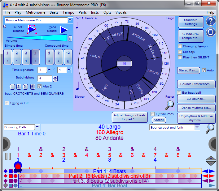Click the blue right arrow on Part 1 row
Image resolution: width=219 pixels, height=191 pixels.
tap(212, 171)
